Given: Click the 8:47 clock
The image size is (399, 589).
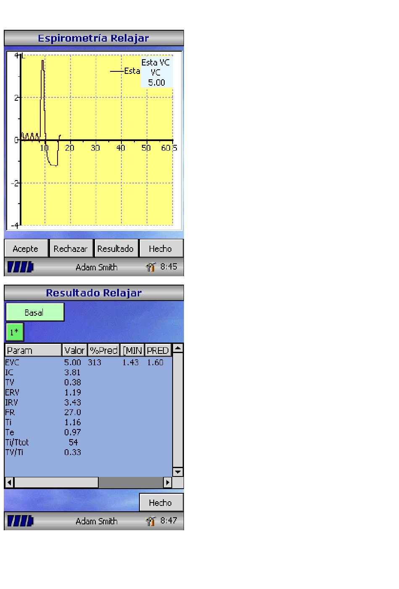Looking at the screenshot, I should 169,521.
